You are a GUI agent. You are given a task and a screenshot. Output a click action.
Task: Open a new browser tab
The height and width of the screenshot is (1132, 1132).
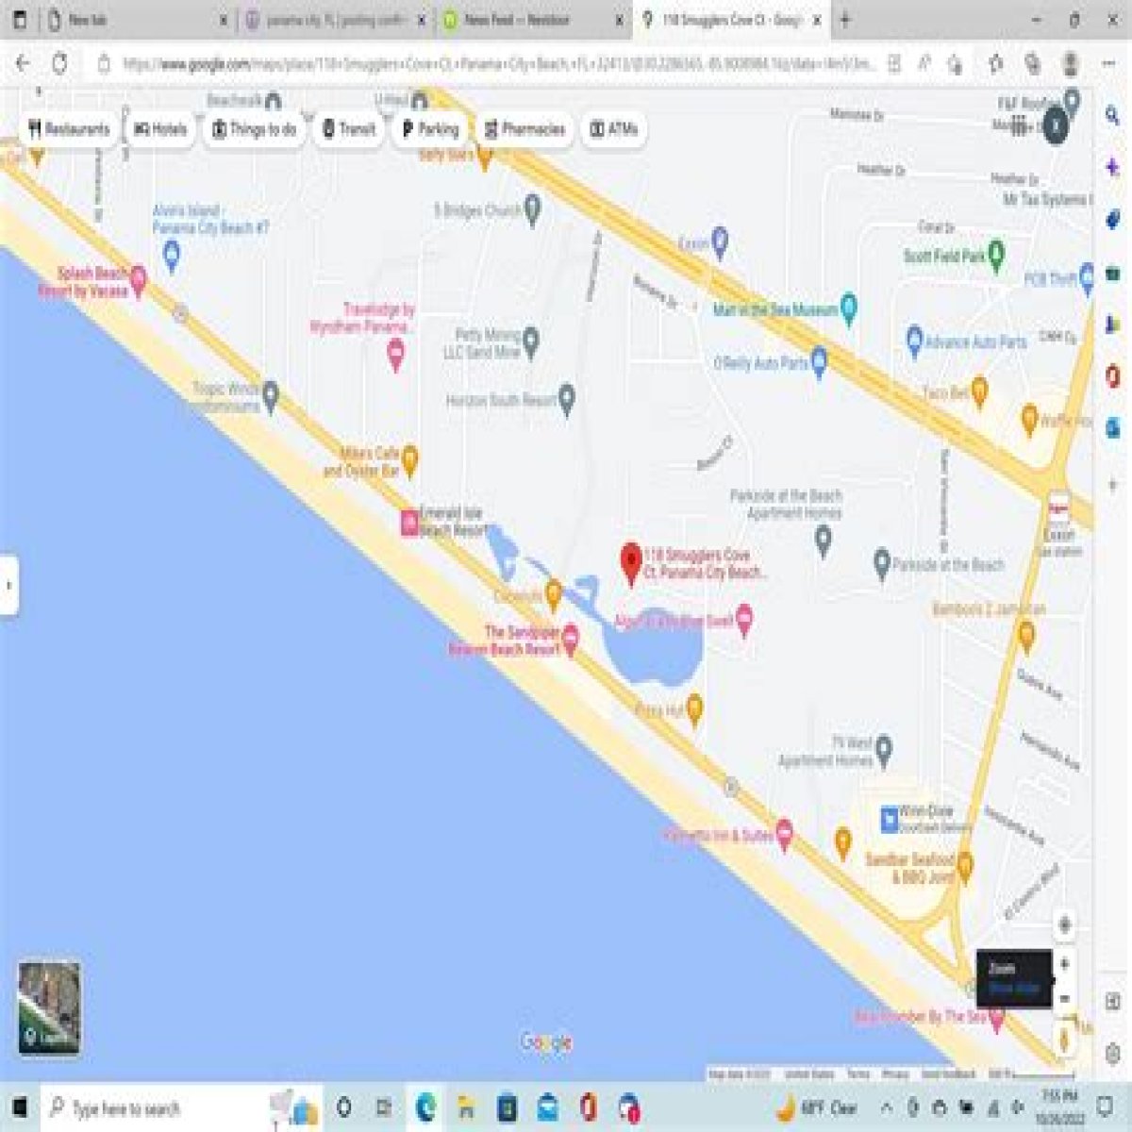(x=845, y=20)
